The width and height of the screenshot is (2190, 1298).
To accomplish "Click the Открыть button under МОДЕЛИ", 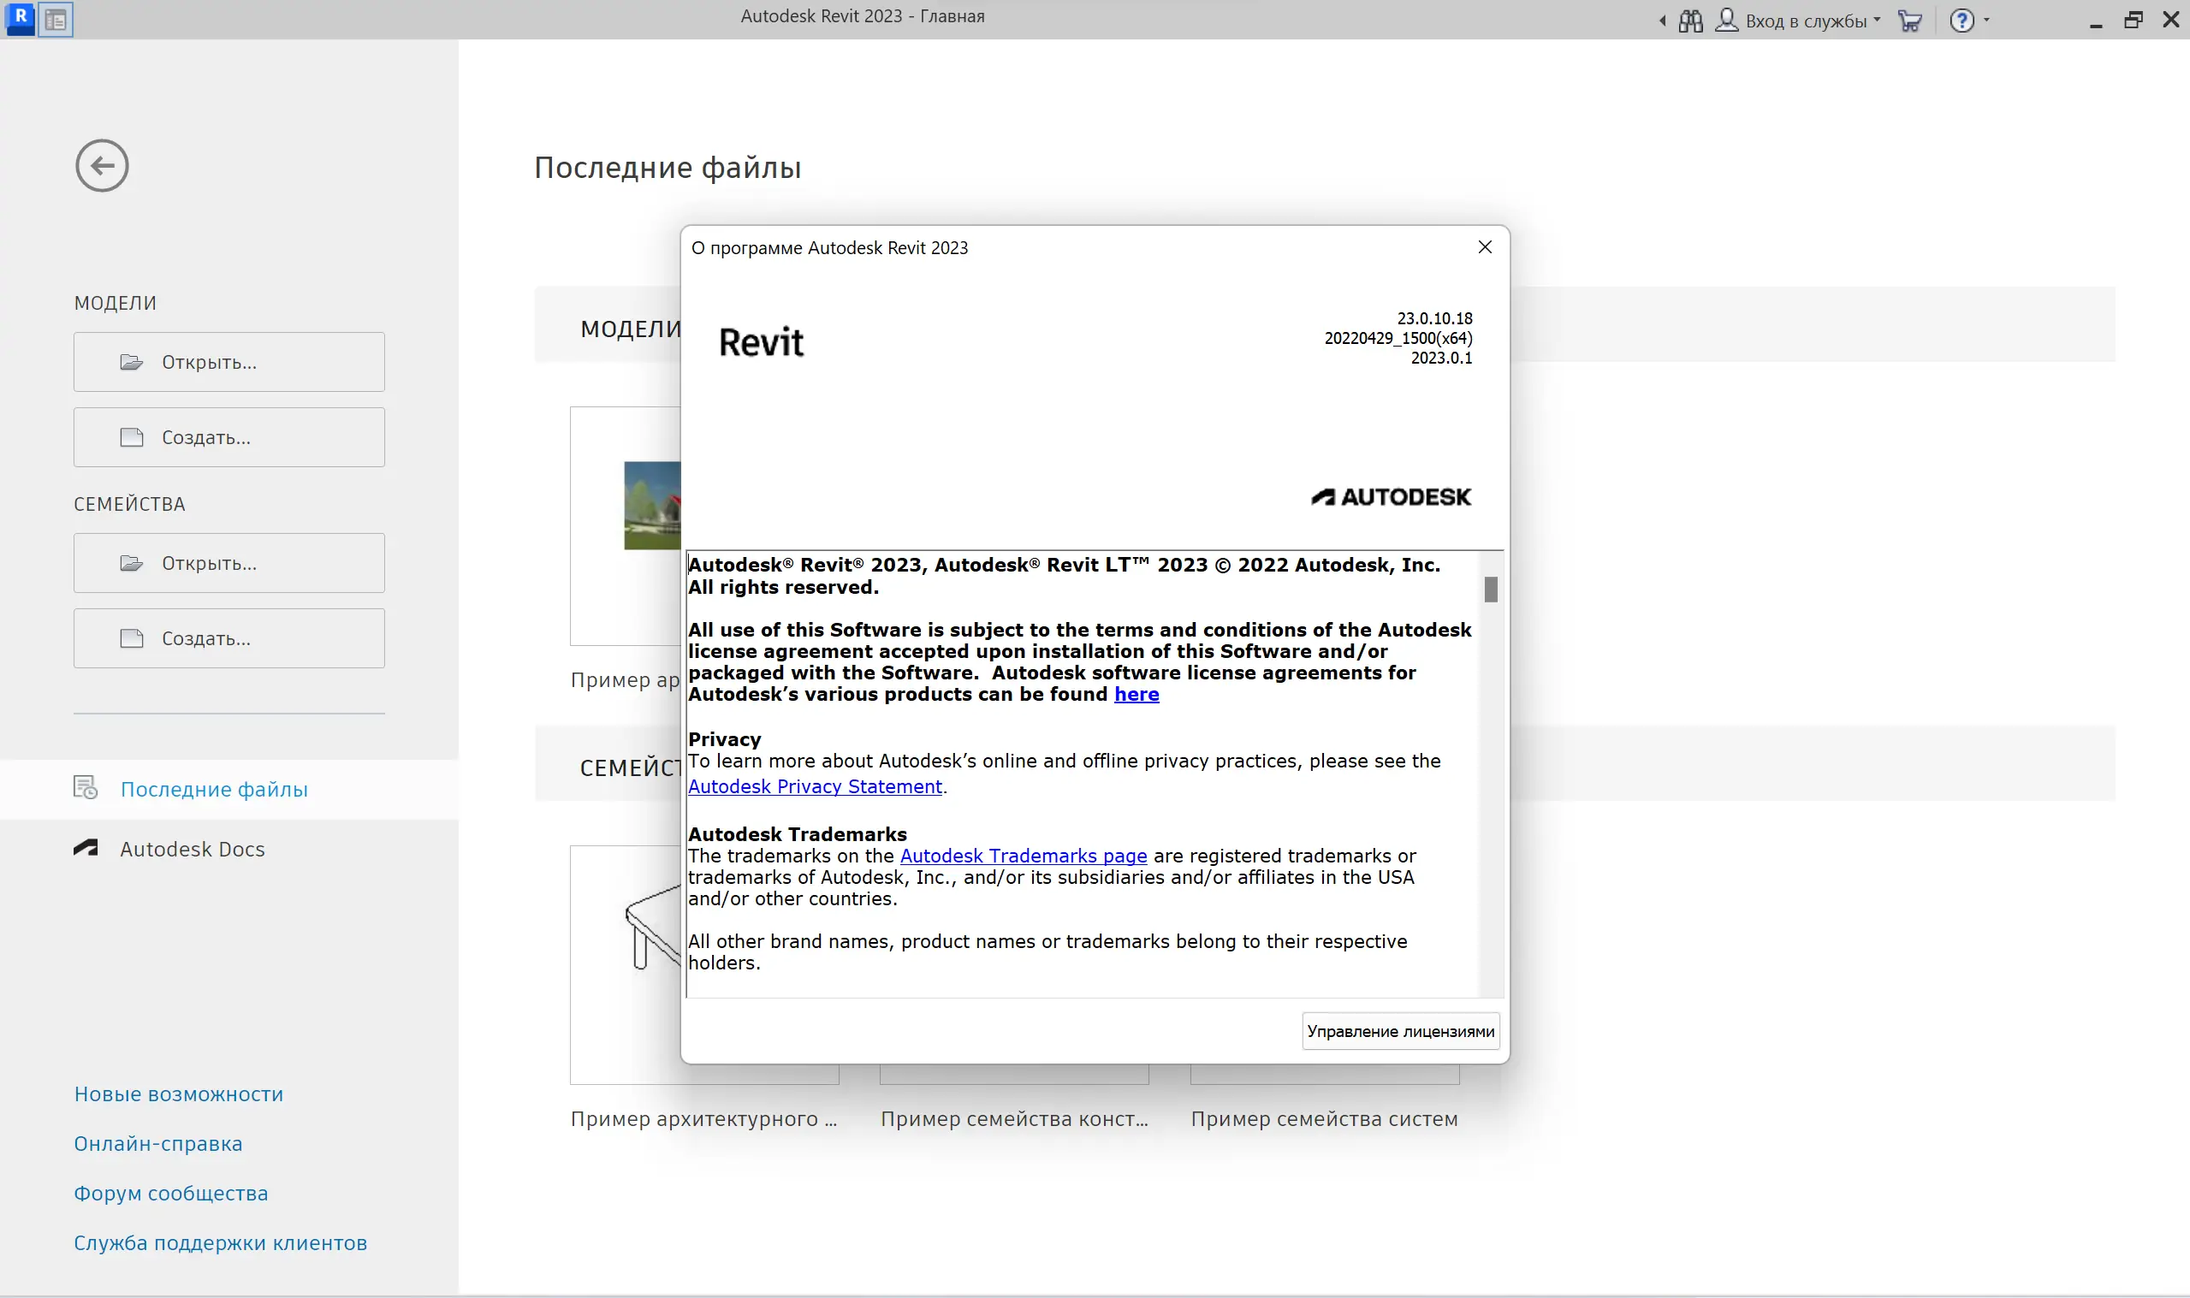I will pyautogui.click(x=229, y=362).
